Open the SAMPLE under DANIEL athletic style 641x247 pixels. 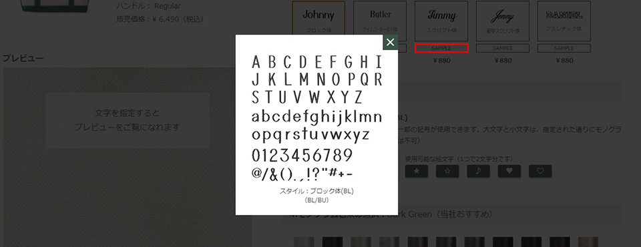564,48
